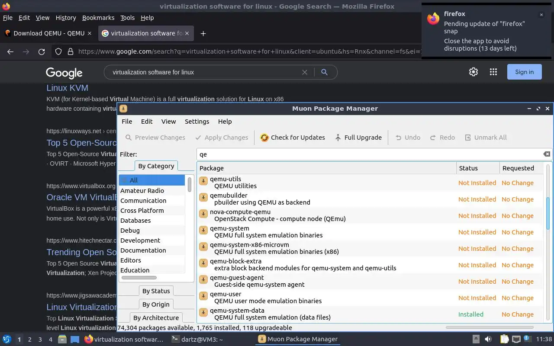Expand the By Architecture filter section
This screenshot has width=554, height=346.
156,318
